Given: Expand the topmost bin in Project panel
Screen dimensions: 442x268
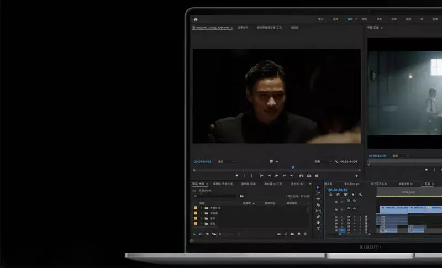Looking at the screenshot, I should [x=202, y=208].
